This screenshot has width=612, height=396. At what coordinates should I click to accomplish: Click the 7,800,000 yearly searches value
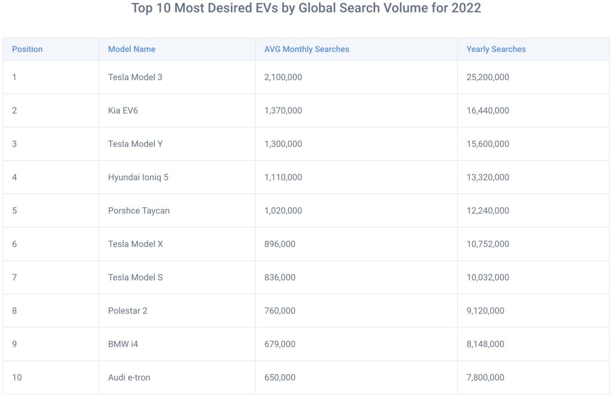point(485,377)
